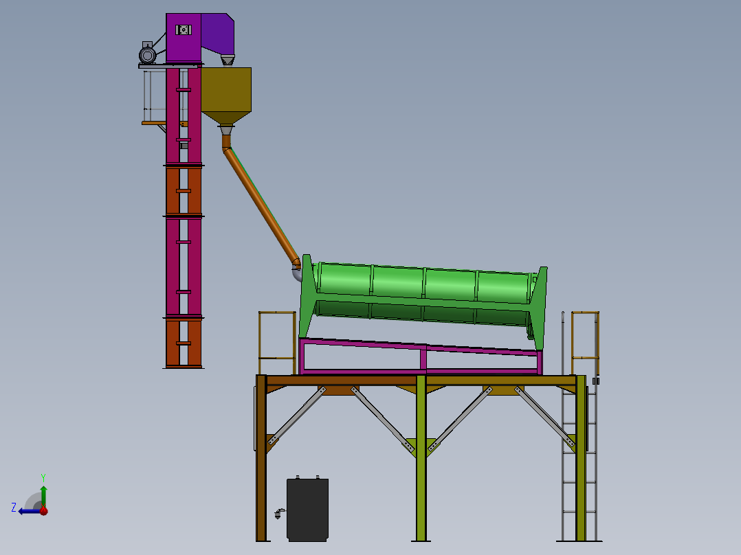Image resolution: width=741 pixels, height=555 pixels.
Task: Select the black tank under the platform
Action: (308, 509)
